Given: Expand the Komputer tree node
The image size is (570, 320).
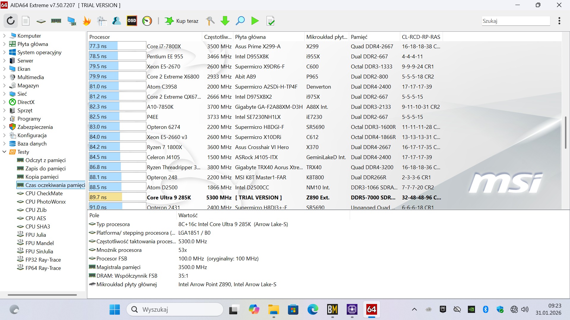Looking at the screenshot, I should [4, 36].
